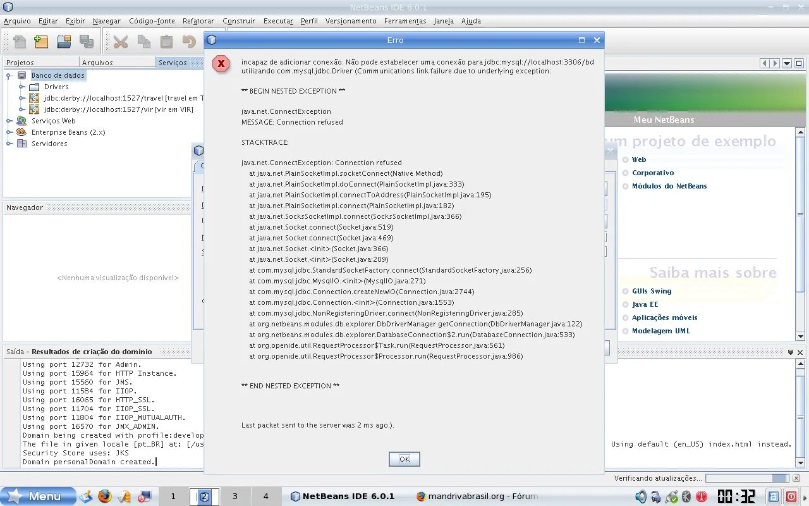Expand the Drivers tree node
809x506 pixels.
[x=22, y=87]
